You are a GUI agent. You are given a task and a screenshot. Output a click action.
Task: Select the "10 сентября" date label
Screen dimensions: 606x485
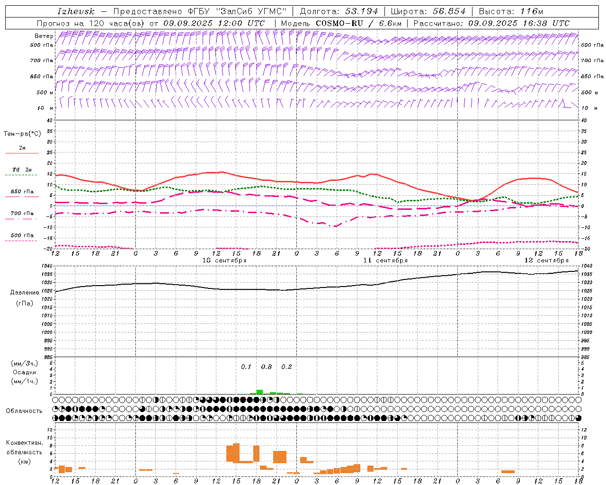tap(224, 260)
